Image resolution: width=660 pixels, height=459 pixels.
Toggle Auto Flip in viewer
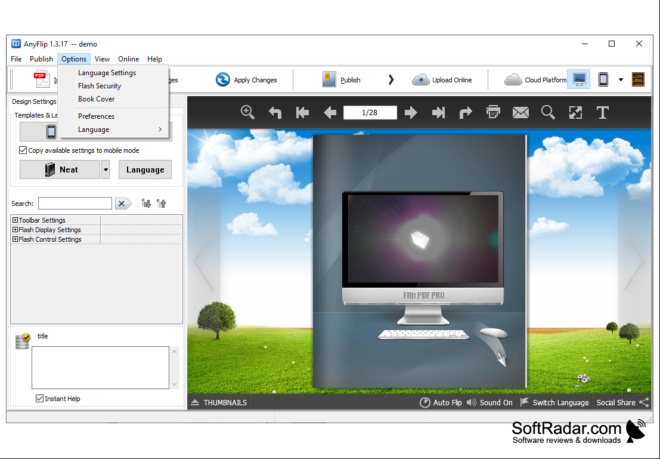pos(441,402)
